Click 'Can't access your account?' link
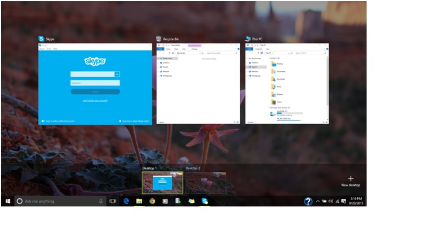 [95, 101]
